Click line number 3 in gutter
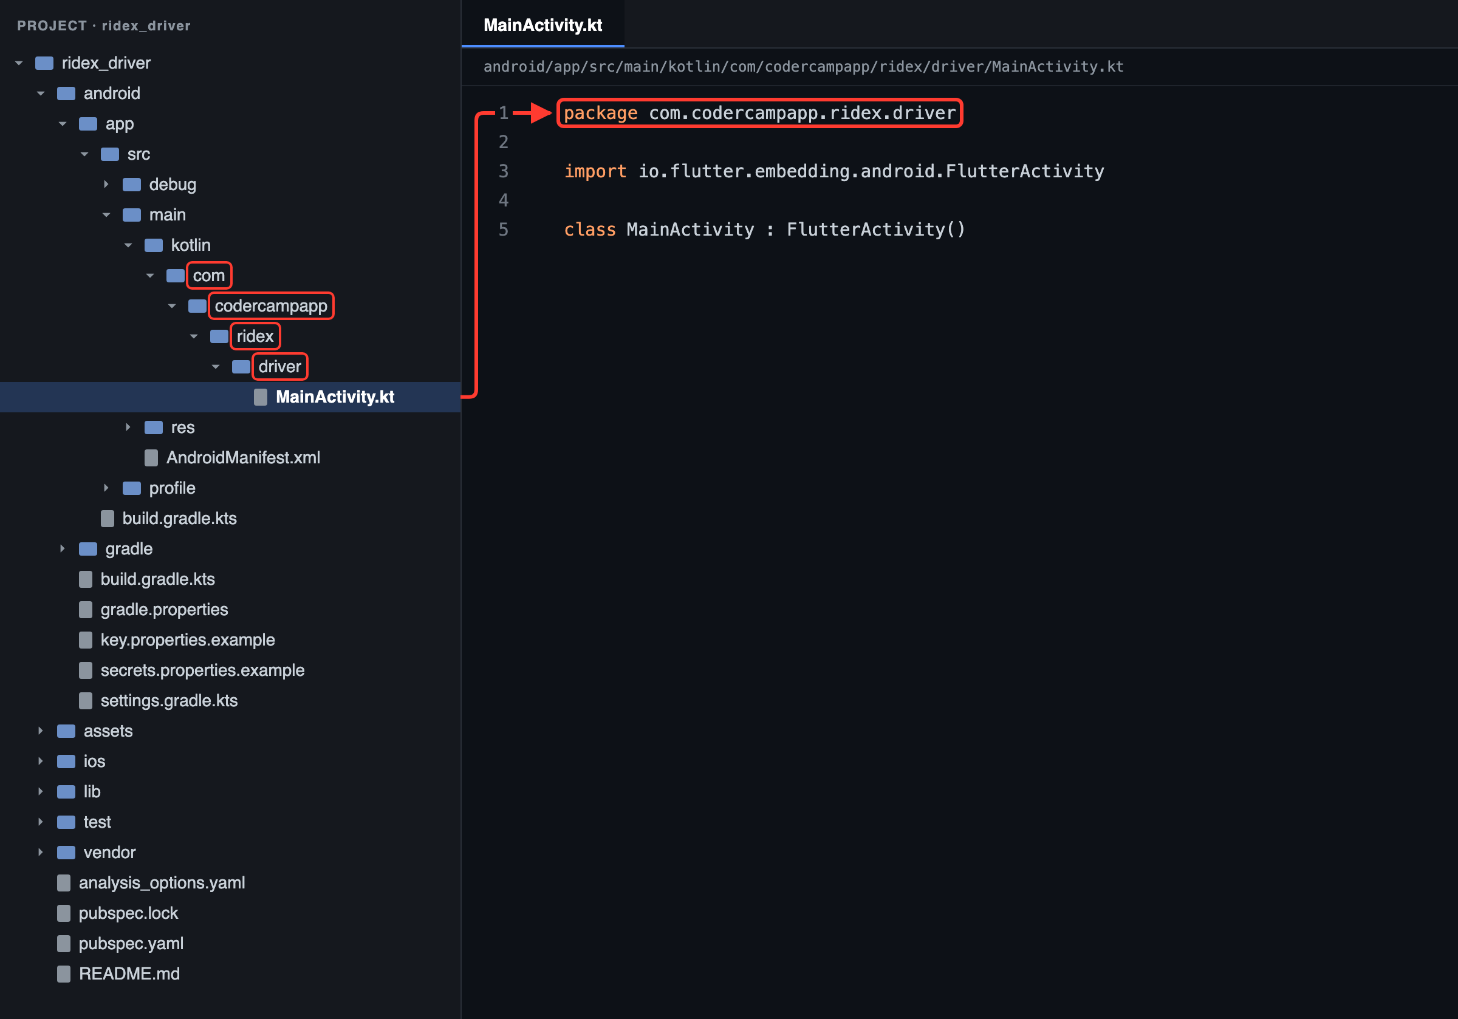This screenshot has width=1458, height=1019. click(x=504, y=171)
